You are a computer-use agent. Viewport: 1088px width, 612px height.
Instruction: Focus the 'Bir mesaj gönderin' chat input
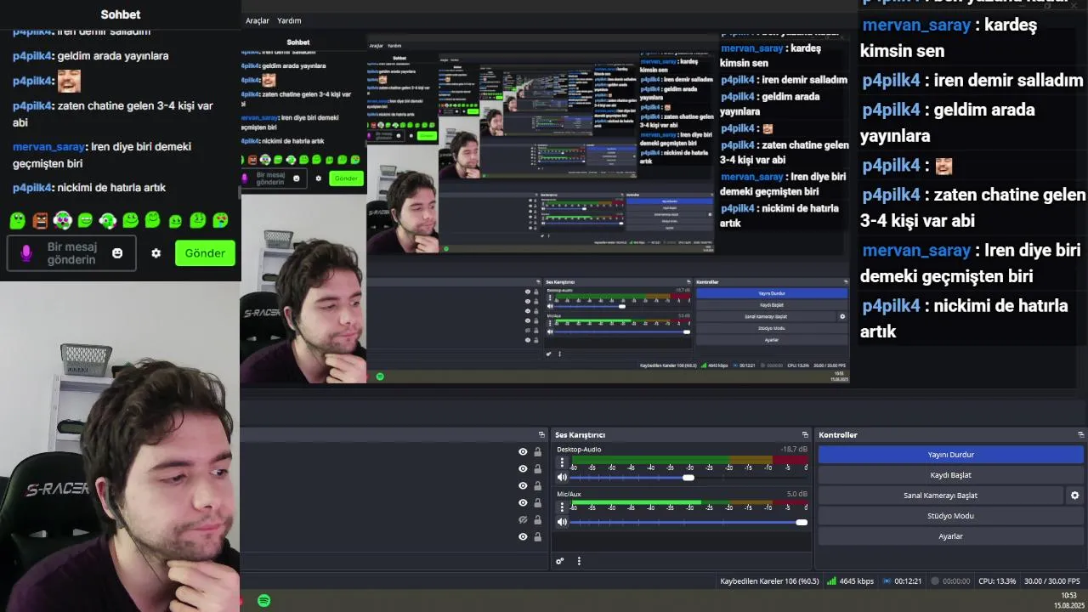(71, 253)
